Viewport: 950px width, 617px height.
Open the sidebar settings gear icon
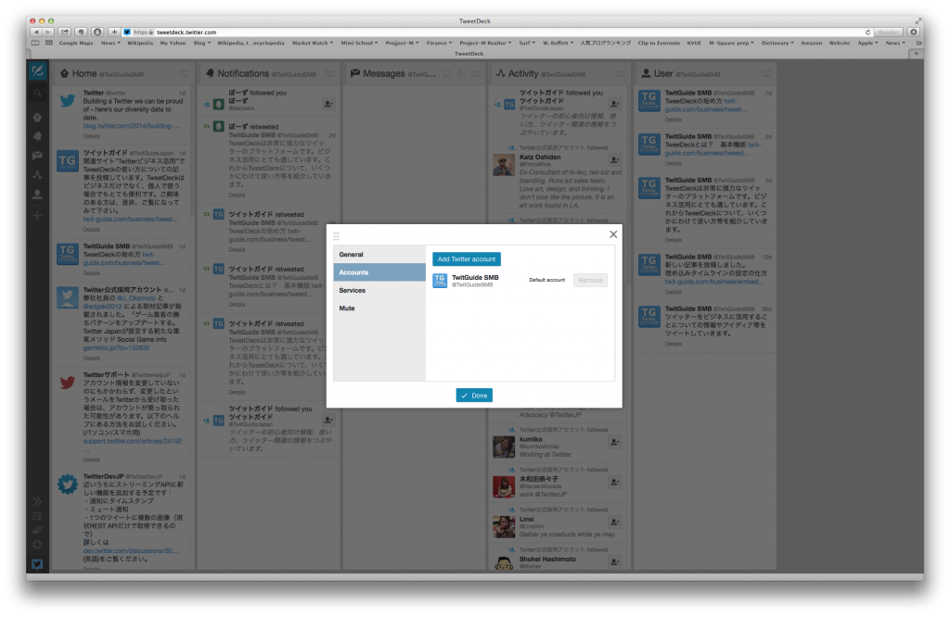tap(37, 545)
